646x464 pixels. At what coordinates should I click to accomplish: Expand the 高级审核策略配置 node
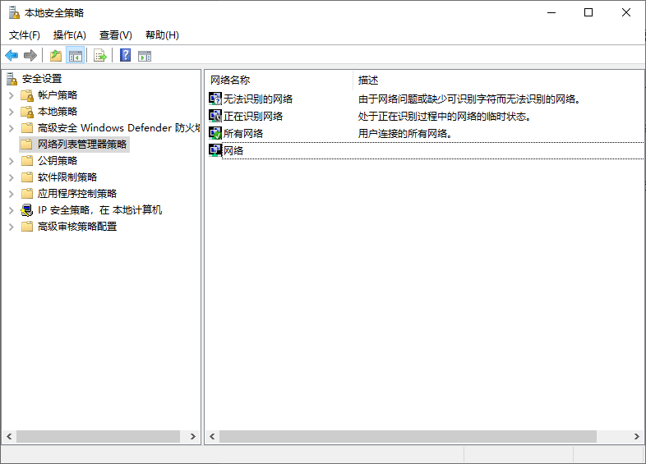11,227
